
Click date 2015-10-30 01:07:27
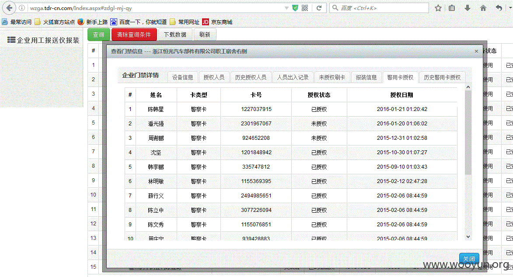(402, 152)
